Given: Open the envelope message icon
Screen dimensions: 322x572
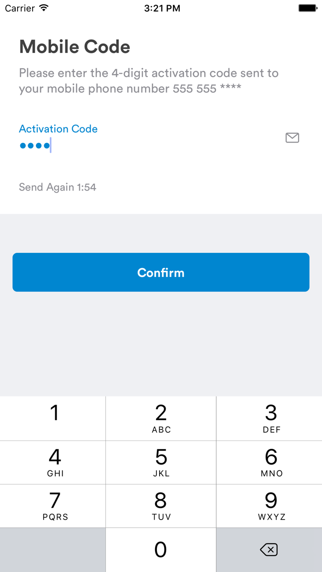Looking at the screenshot, I should point(292,137).
